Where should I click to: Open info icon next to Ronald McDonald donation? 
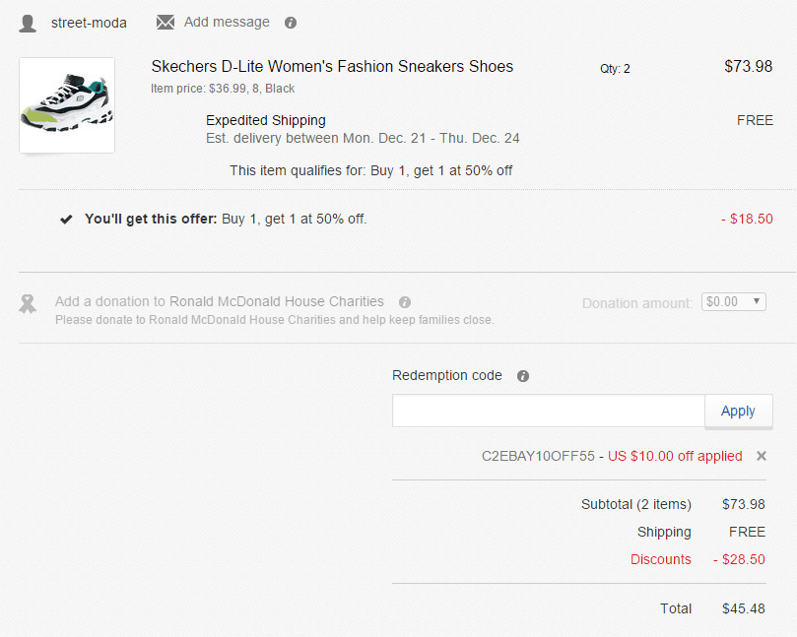[x=405, y=302]
